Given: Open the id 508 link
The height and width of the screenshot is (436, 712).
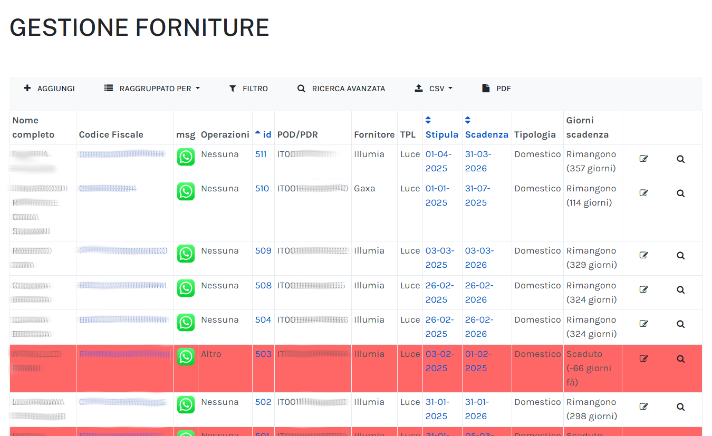Looking at the screenshot, I should point(263,286).
